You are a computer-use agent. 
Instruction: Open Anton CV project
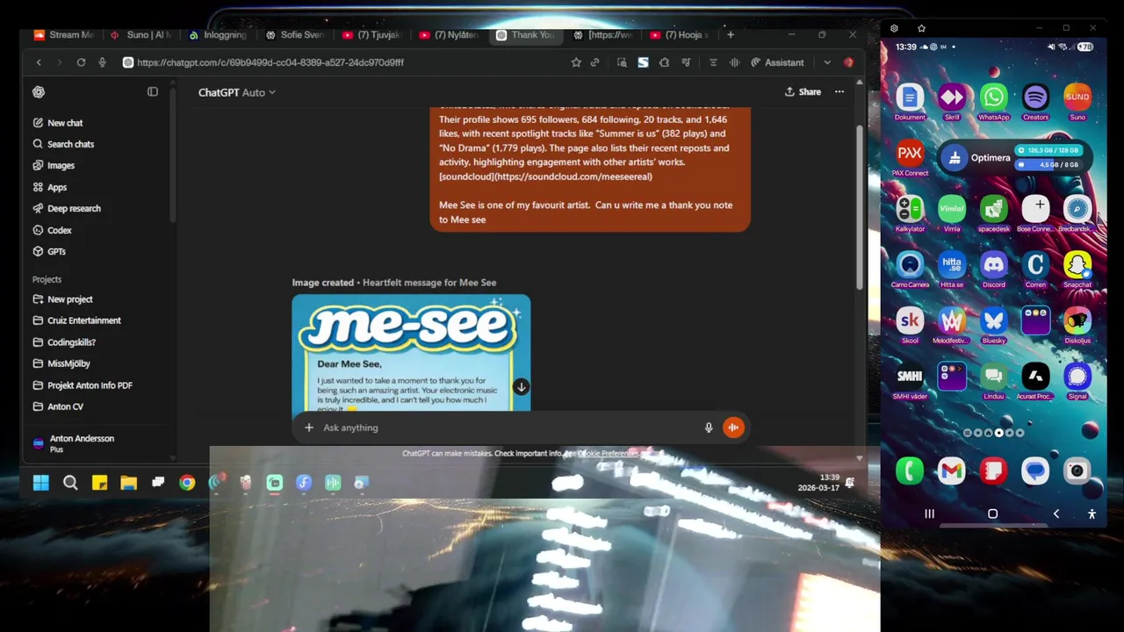point(58,406)
